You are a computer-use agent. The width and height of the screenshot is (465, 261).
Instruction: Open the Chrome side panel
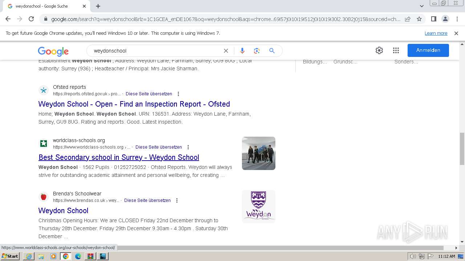click(433, 19)
